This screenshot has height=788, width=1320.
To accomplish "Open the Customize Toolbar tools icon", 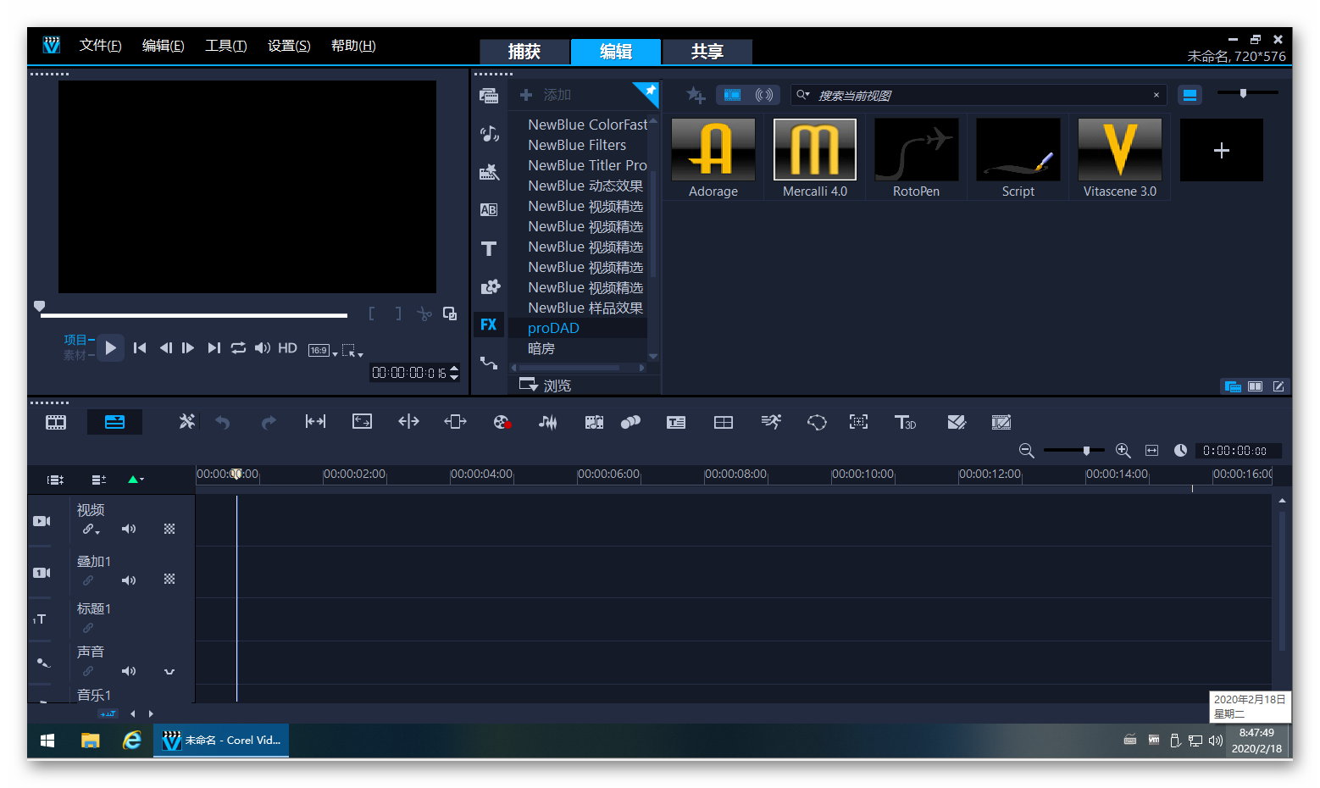I will [186, 422].
